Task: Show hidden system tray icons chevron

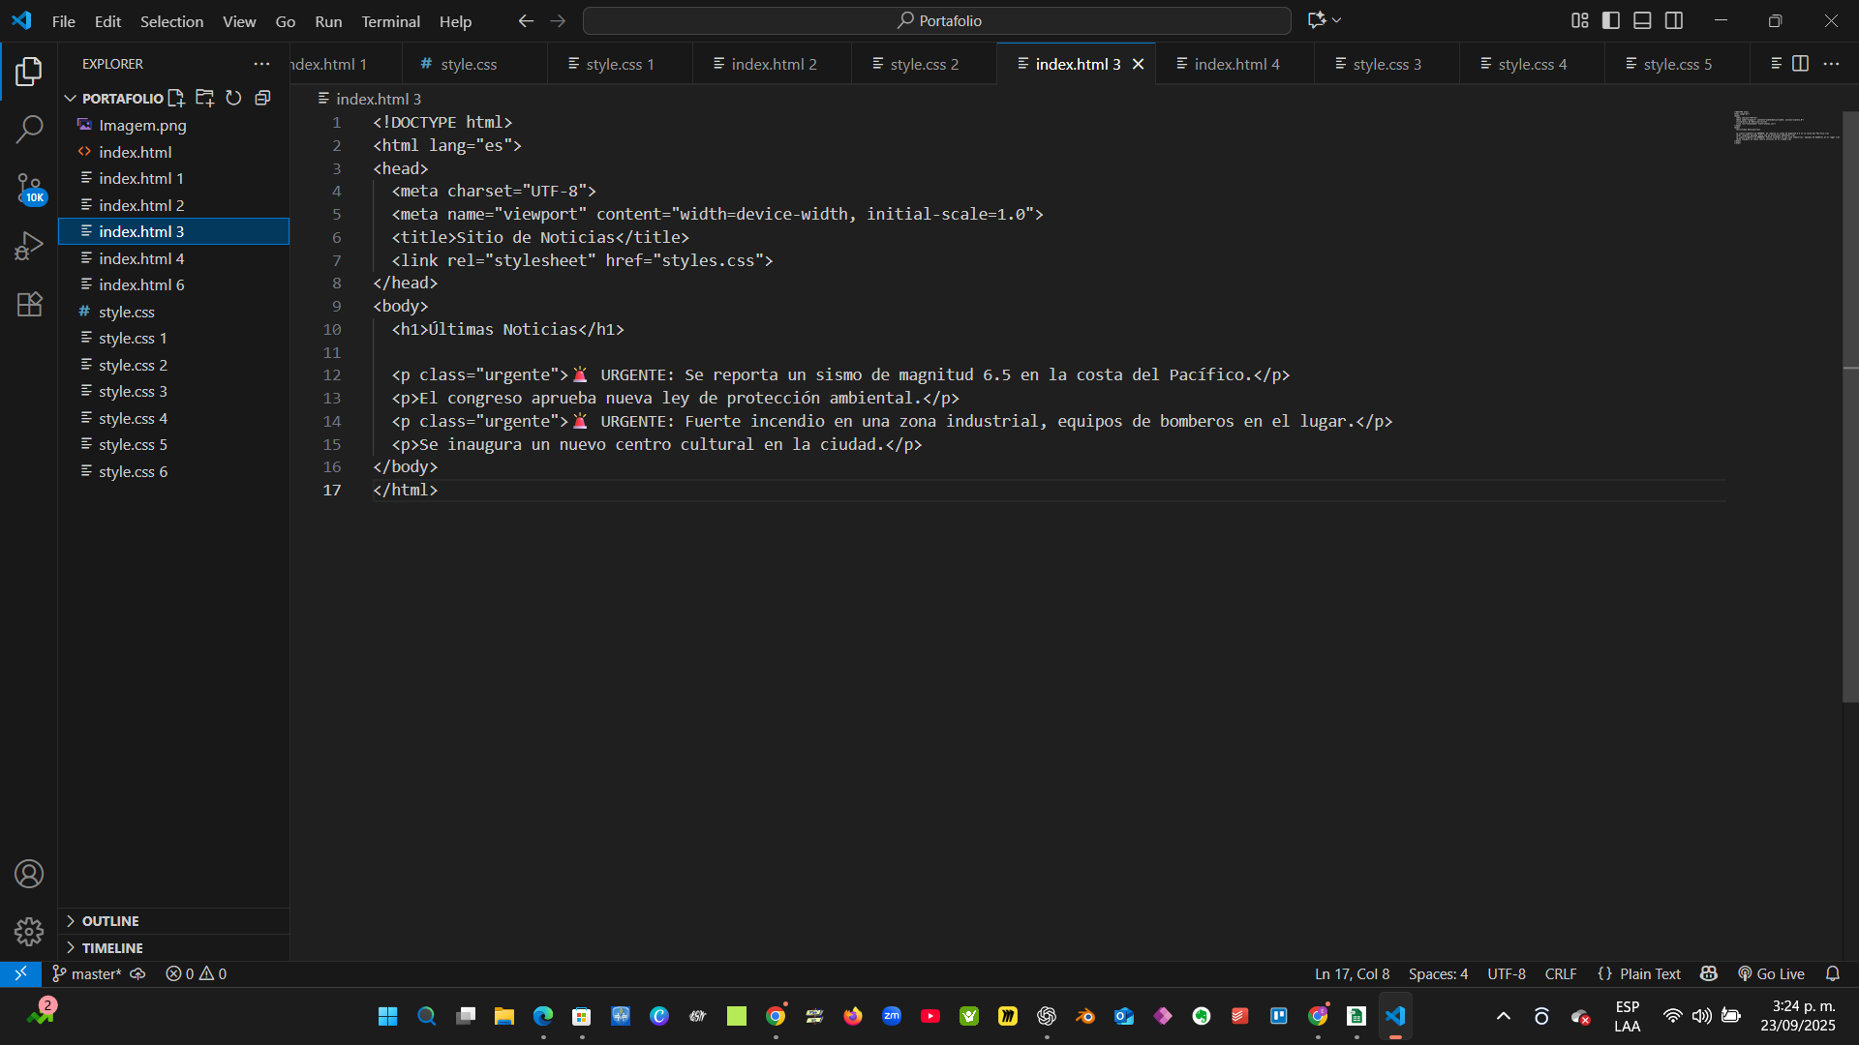Action: point(1504,1016)
